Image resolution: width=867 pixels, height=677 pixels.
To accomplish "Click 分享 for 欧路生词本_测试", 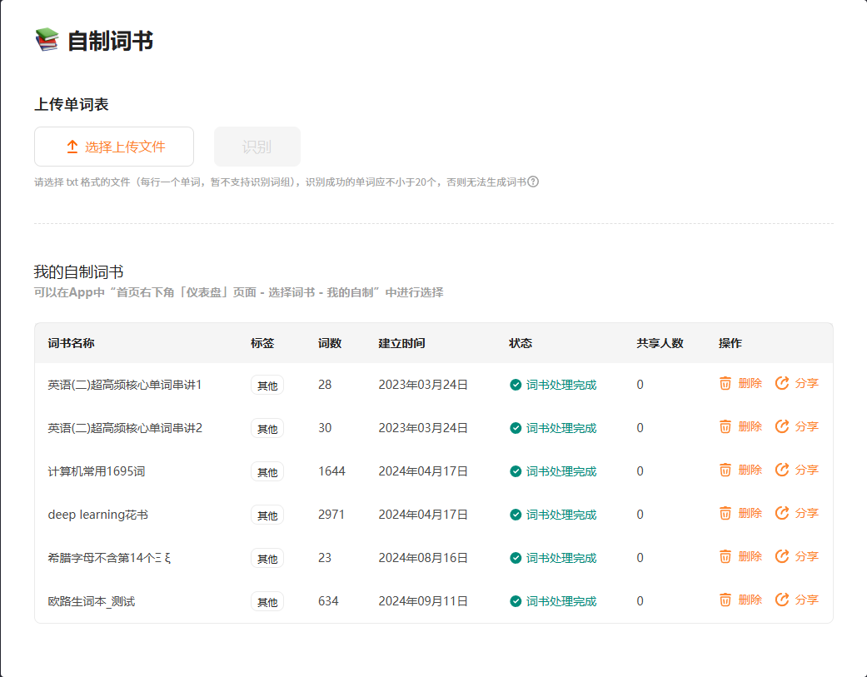I will (806, 600).
